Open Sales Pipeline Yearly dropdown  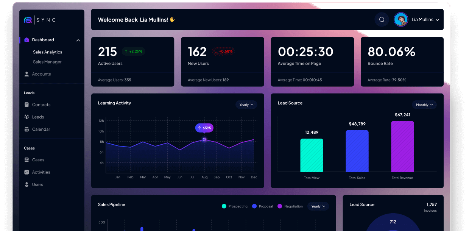318,206
